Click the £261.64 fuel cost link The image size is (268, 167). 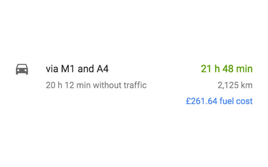point(219,101)
